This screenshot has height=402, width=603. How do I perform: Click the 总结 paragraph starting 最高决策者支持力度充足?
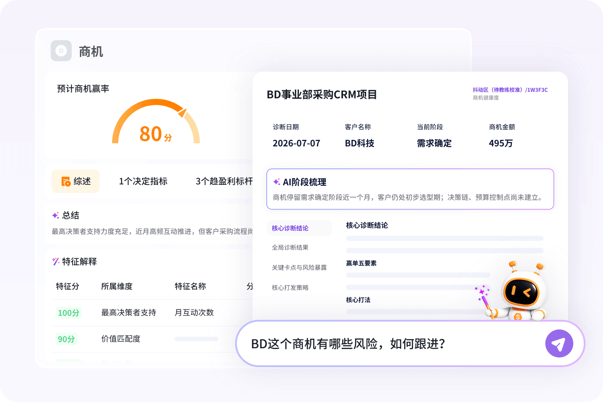[152, 231]
